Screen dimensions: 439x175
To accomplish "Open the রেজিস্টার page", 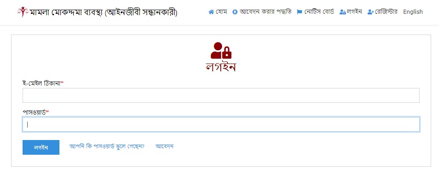I will point(386,12).
